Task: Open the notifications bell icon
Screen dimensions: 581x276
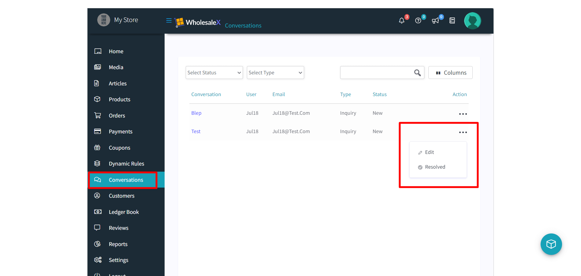Action: tap(401, 21)
